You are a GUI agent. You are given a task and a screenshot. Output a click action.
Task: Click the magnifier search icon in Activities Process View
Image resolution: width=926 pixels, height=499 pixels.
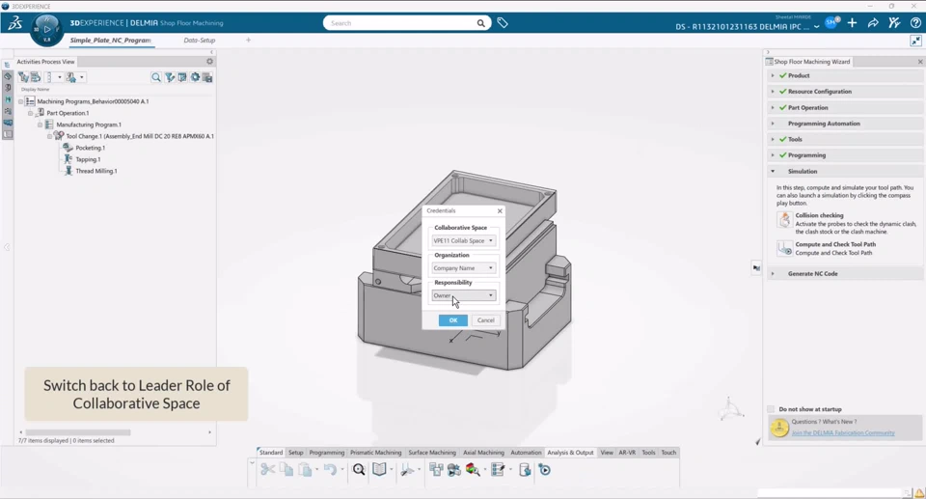click(x=156, y=77)
